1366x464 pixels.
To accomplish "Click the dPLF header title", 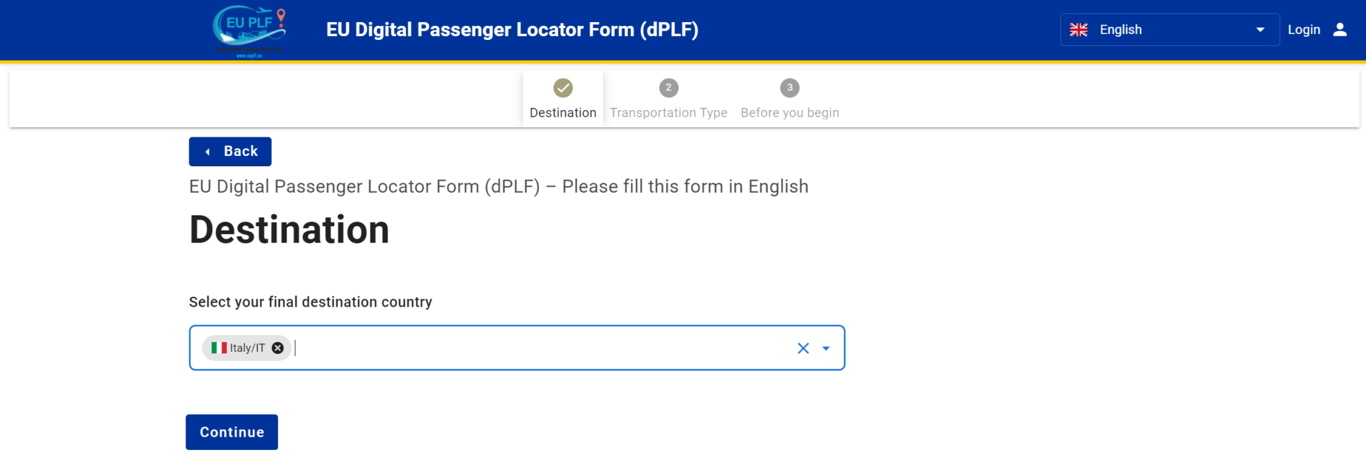I will (x=512, y=30).
